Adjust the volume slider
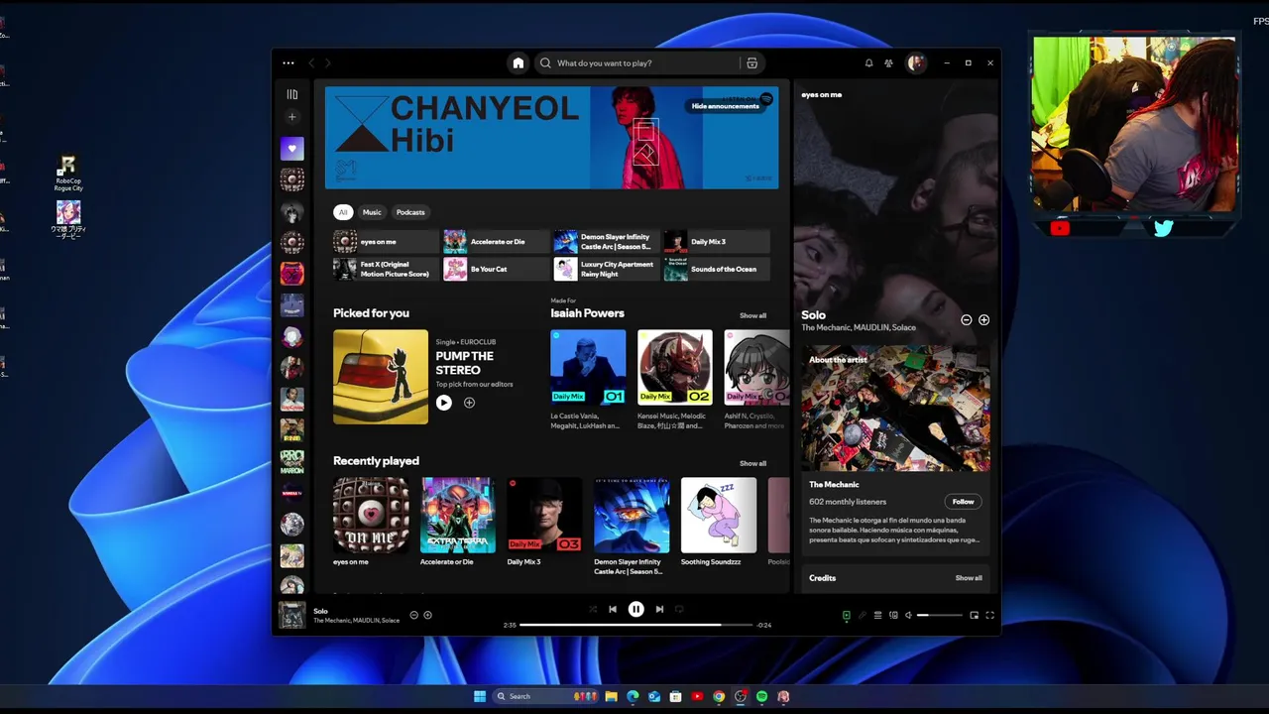The image size is (1269, 714). click(940, 615)
